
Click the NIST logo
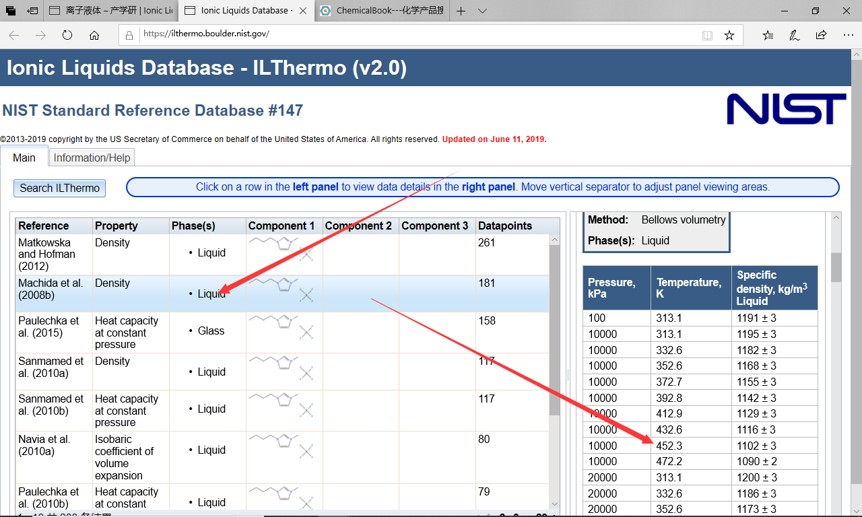click(x=787, y=109)
